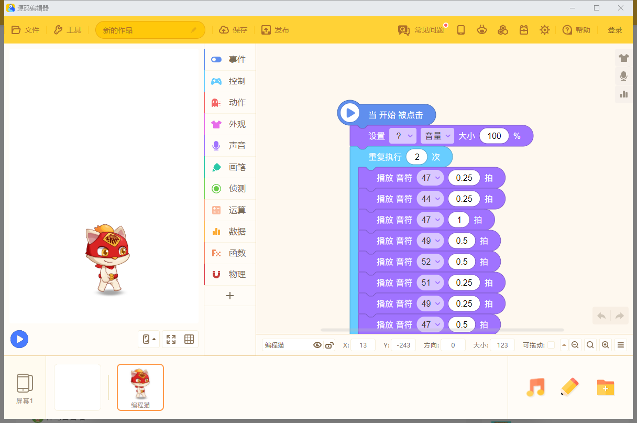Zoom in the workspace
This screenshot has width=637, height=423.
(x=606, y=345)
